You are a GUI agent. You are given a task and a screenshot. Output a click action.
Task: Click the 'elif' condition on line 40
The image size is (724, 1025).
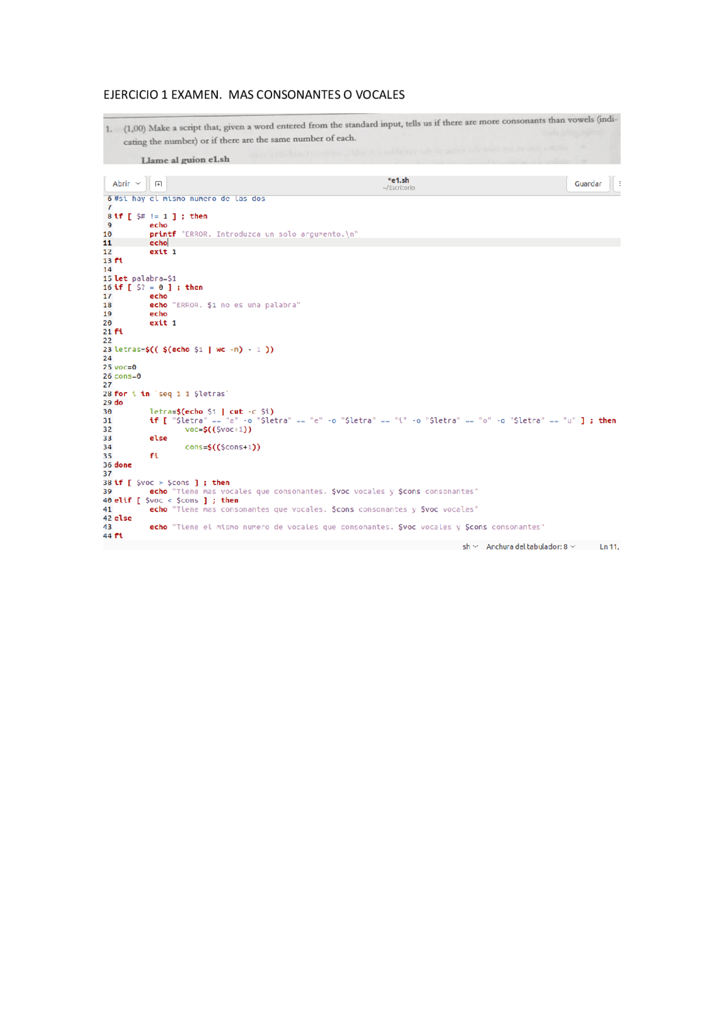176,500
